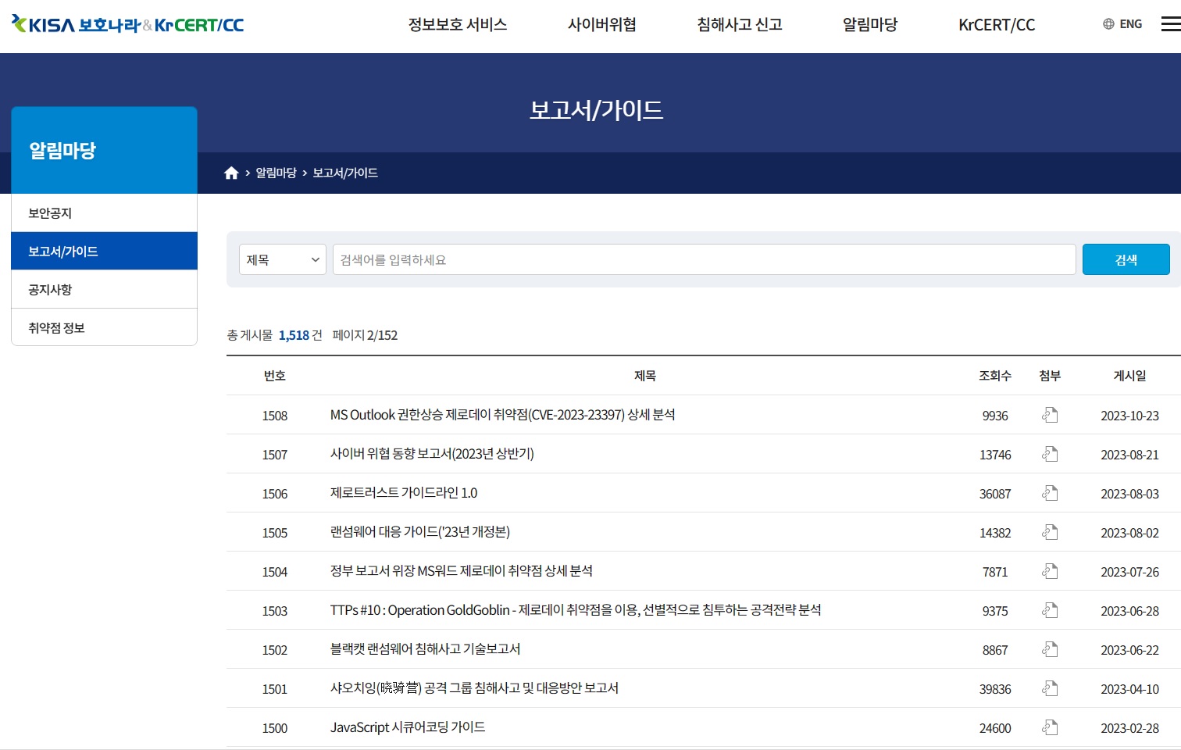Download attachment of 제로트러스트 가이드라인 1.0
This screenshot has height=750, width=1181.
(x=1049, y=493)
